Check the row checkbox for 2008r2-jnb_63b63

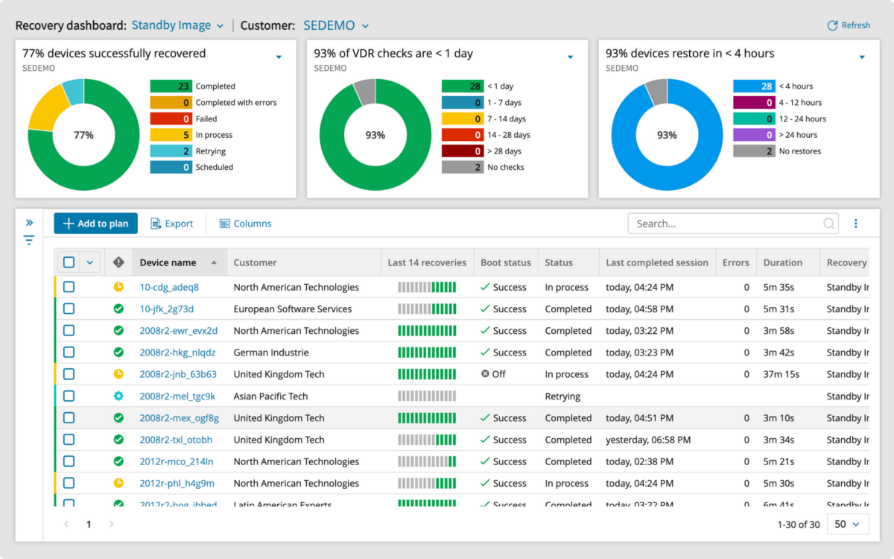coord(69,373)
